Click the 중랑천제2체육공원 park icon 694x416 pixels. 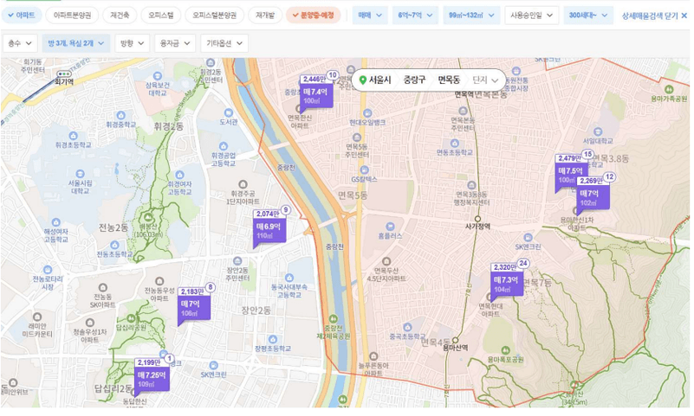coord(333,318)
